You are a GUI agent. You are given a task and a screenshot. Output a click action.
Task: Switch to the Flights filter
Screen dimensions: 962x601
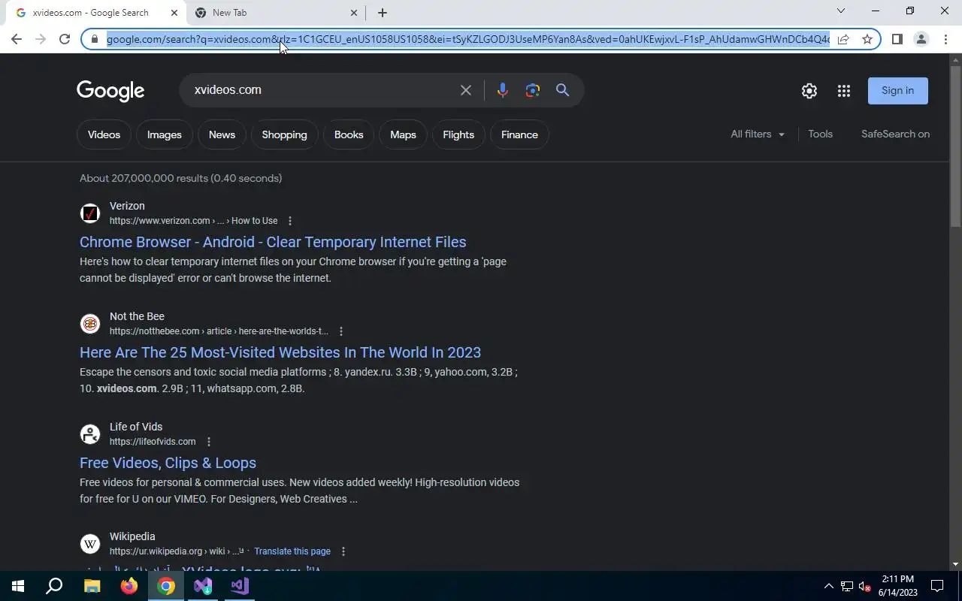(x=458, y=135)
